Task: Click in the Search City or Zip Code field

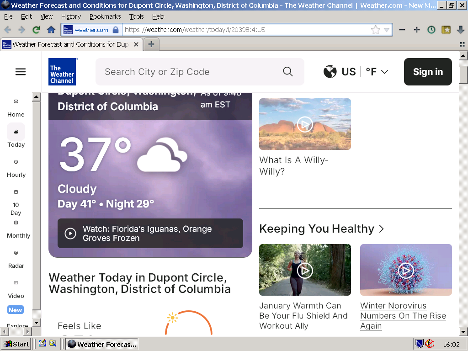Action: (192, 72)
